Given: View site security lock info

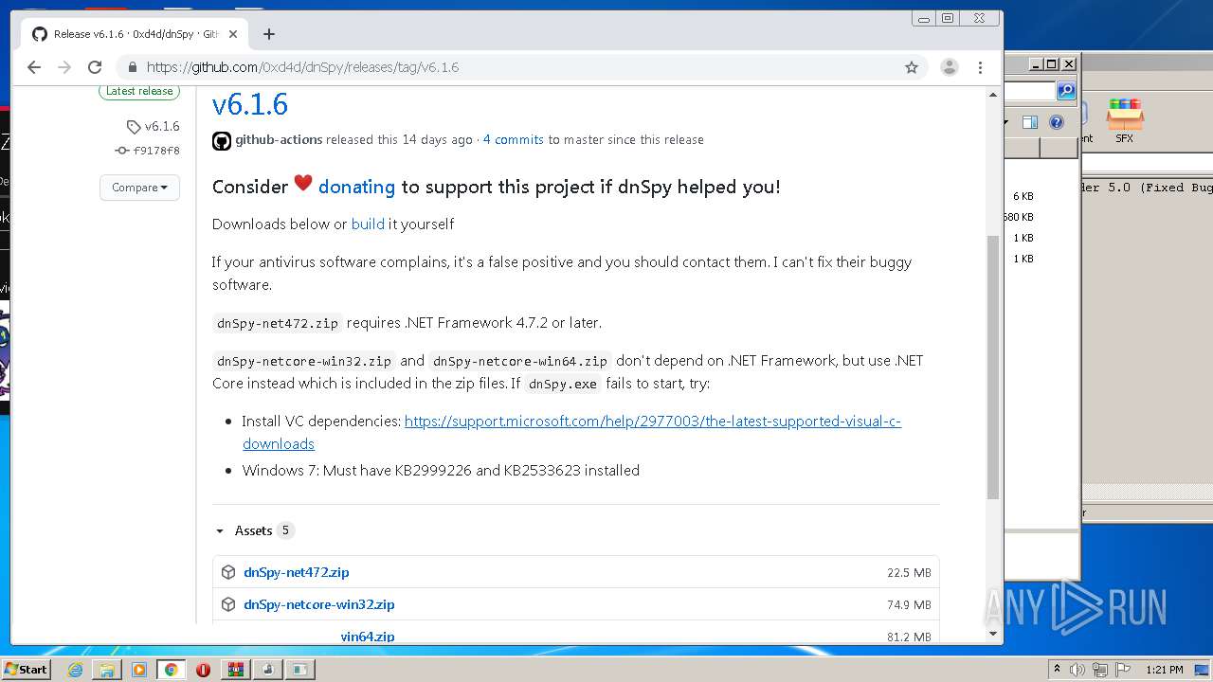Looking at the screenshot, I should point(132,67).
